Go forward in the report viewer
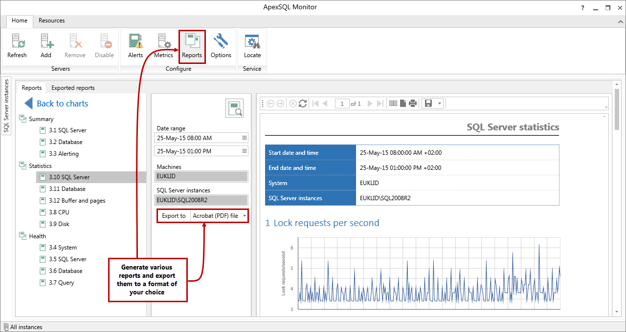626x332 pixels. 280,104
